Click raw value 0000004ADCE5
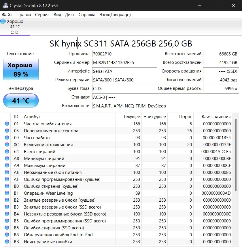Screen dimensions: 242x249 216,151
